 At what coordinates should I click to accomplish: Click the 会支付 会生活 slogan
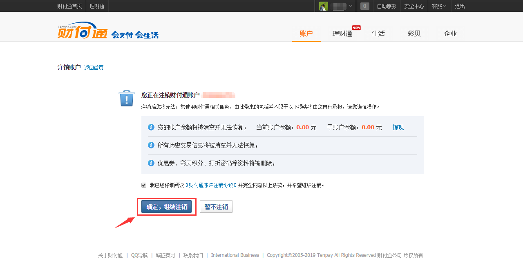[135, 35]
